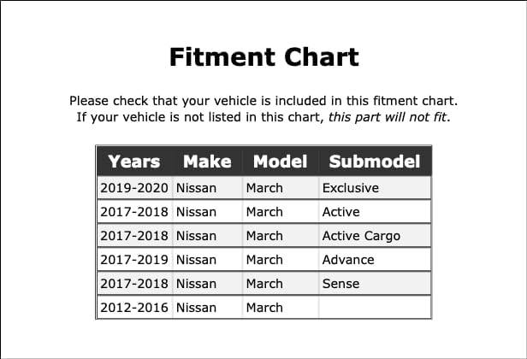This screenshot has height=359, width=527.
Task: Click the Active submodel cell
Action: tap(375, 212)
